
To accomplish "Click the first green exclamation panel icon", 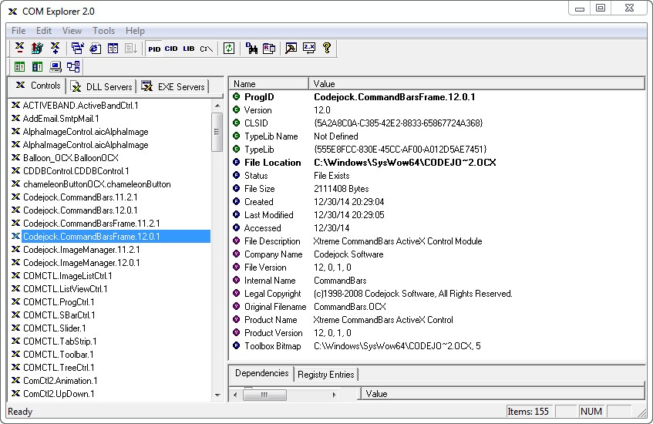I will (19, 66).
